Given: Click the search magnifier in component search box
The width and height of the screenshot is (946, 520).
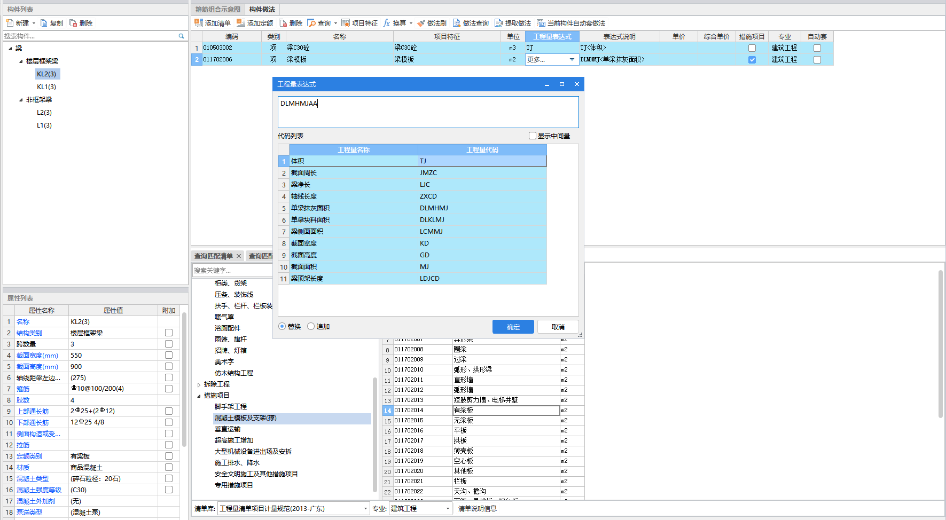Looking at the screenshot, I should [182, 36].
